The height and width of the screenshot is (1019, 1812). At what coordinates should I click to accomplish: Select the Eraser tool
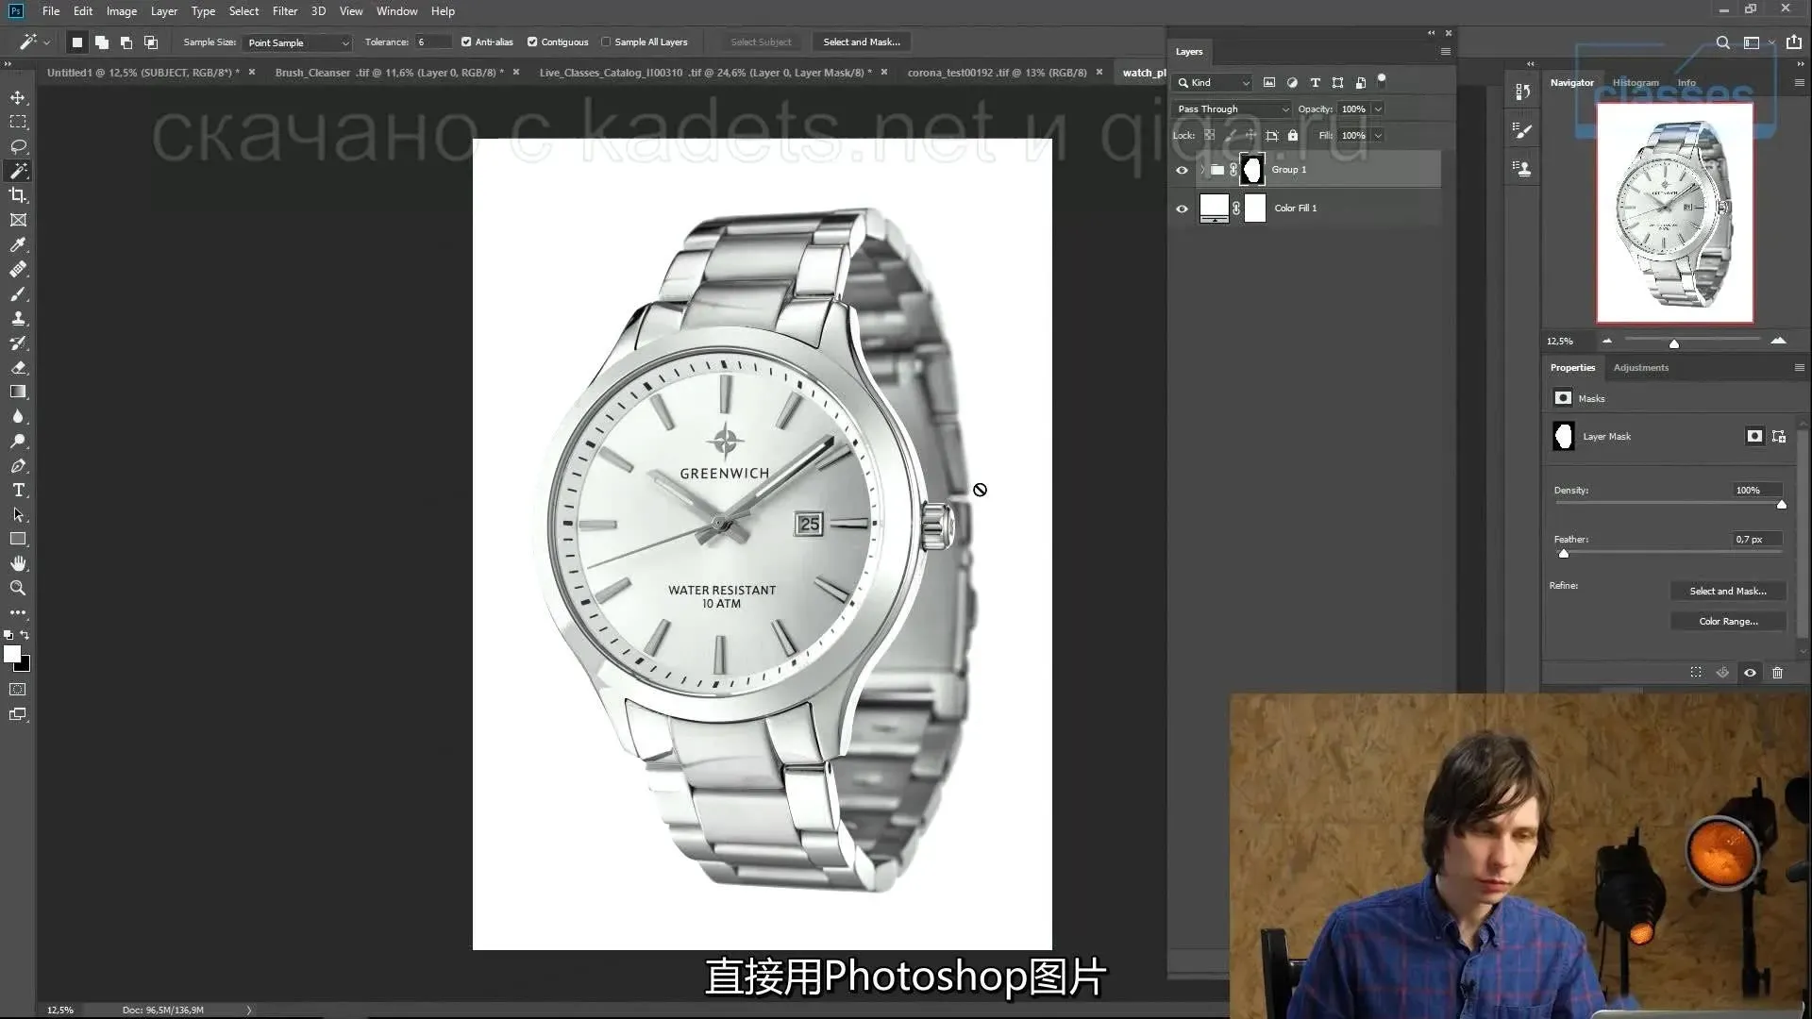tap(18, 367)
